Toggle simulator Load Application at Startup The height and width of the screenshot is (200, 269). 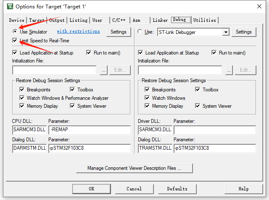tap(15, 52)
